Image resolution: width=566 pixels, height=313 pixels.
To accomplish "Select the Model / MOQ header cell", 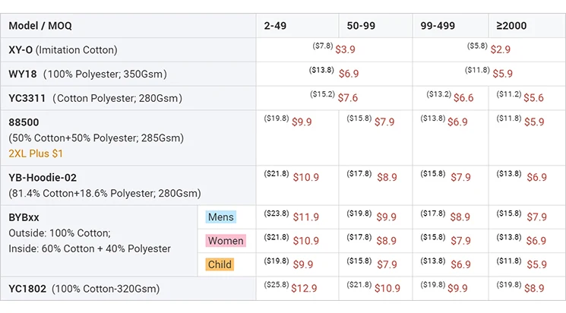I will [128, 26].
